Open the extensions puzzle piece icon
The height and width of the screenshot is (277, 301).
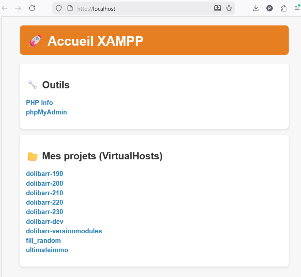(x=283, y=8)
